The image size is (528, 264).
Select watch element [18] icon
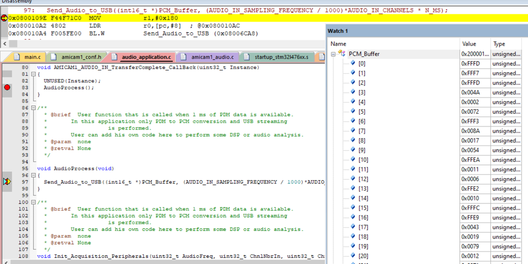pyautogui.click(x=353, y=236)
